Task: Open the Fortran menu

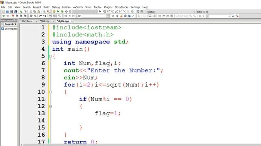Action: (x=66, y=7)
